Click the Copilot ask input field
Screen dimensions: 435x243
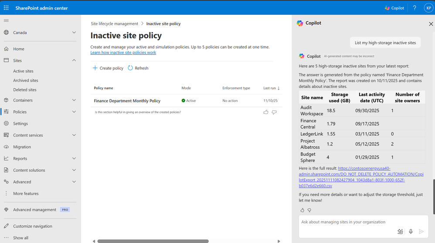pos(364,226)
